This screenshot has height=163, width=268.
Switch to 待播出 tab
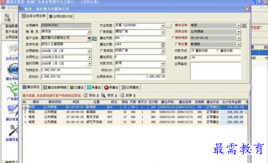point(94,87)
